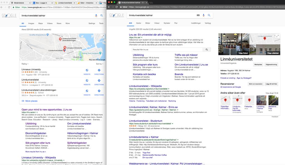Open the arrow next to sv.wikipedia.org URL
285x165 pixels.
point(169,89)
